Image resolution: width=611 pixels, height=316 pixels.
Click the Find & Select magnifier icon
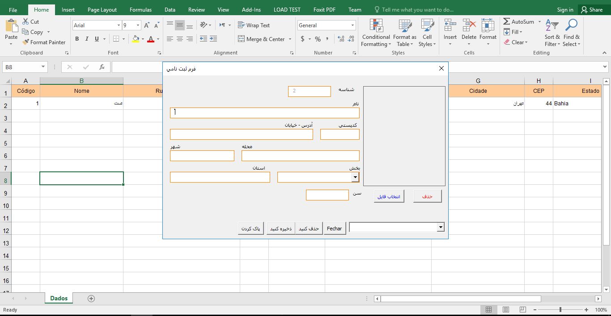(571, 26)
